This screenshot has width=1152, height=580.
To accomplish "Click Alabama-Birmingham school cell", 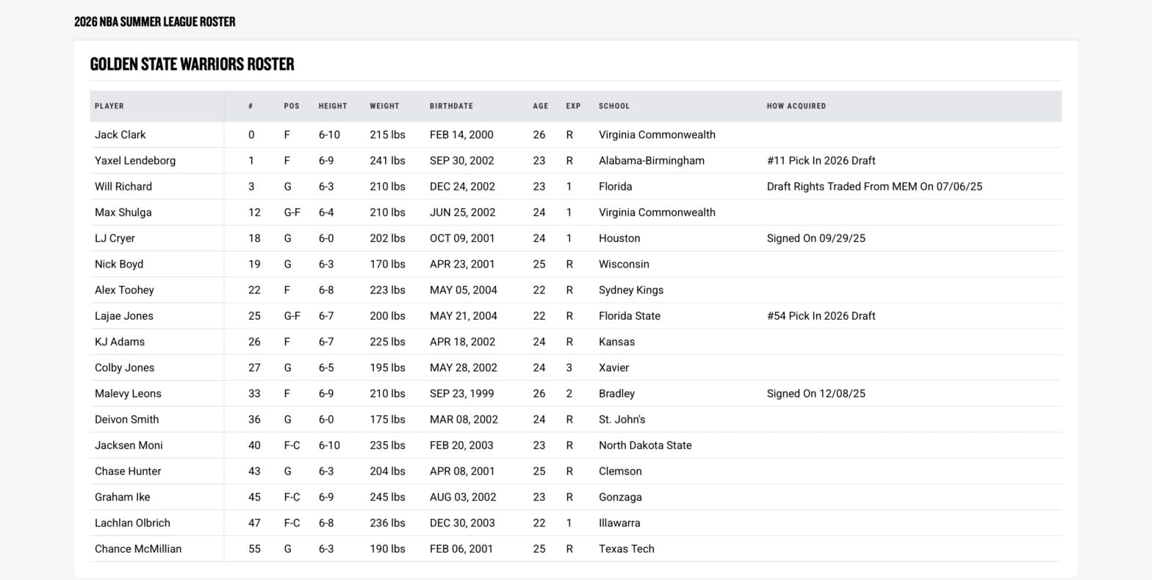I will pos(651,160).
